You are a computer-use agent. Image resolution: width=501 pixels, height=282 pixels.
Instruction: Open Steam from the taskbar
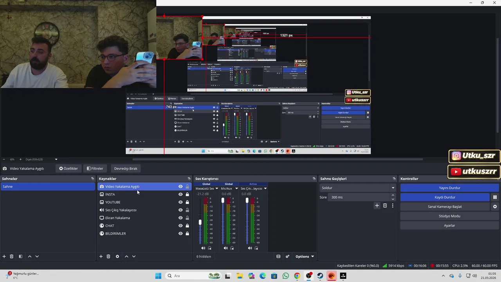pyautogui.click(x=320, y=276)
